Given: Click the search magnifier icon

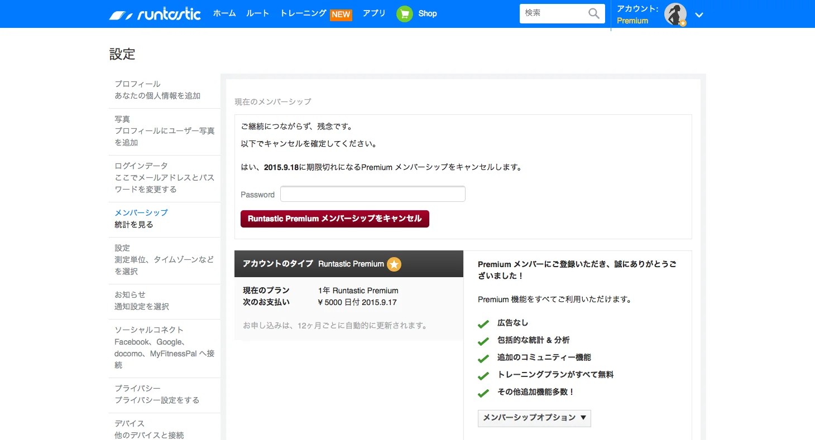Looking at the screenshot, I should 594,14.
